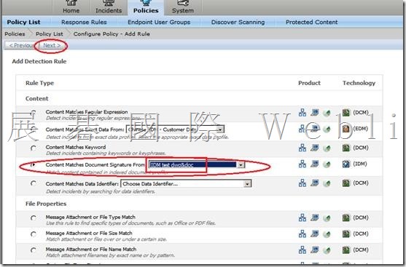This screenshot has width=406, height=267.
Task: Click endpoint computer icon in Data Identifier row
Action: tap(315, 183)
